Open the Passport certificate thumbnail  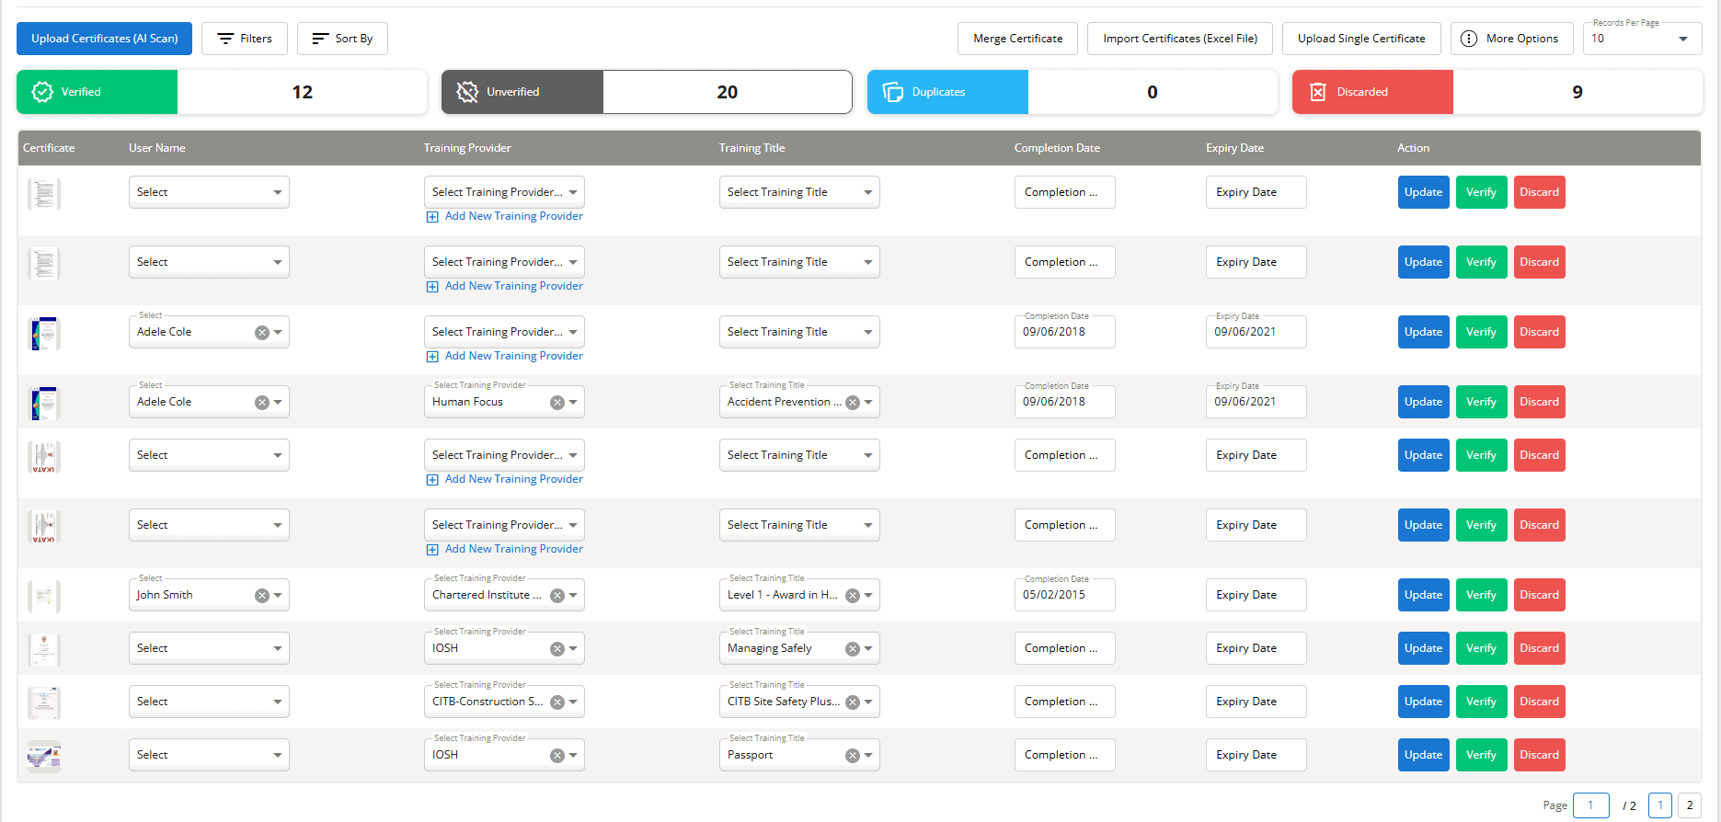(x=43, y=756)
